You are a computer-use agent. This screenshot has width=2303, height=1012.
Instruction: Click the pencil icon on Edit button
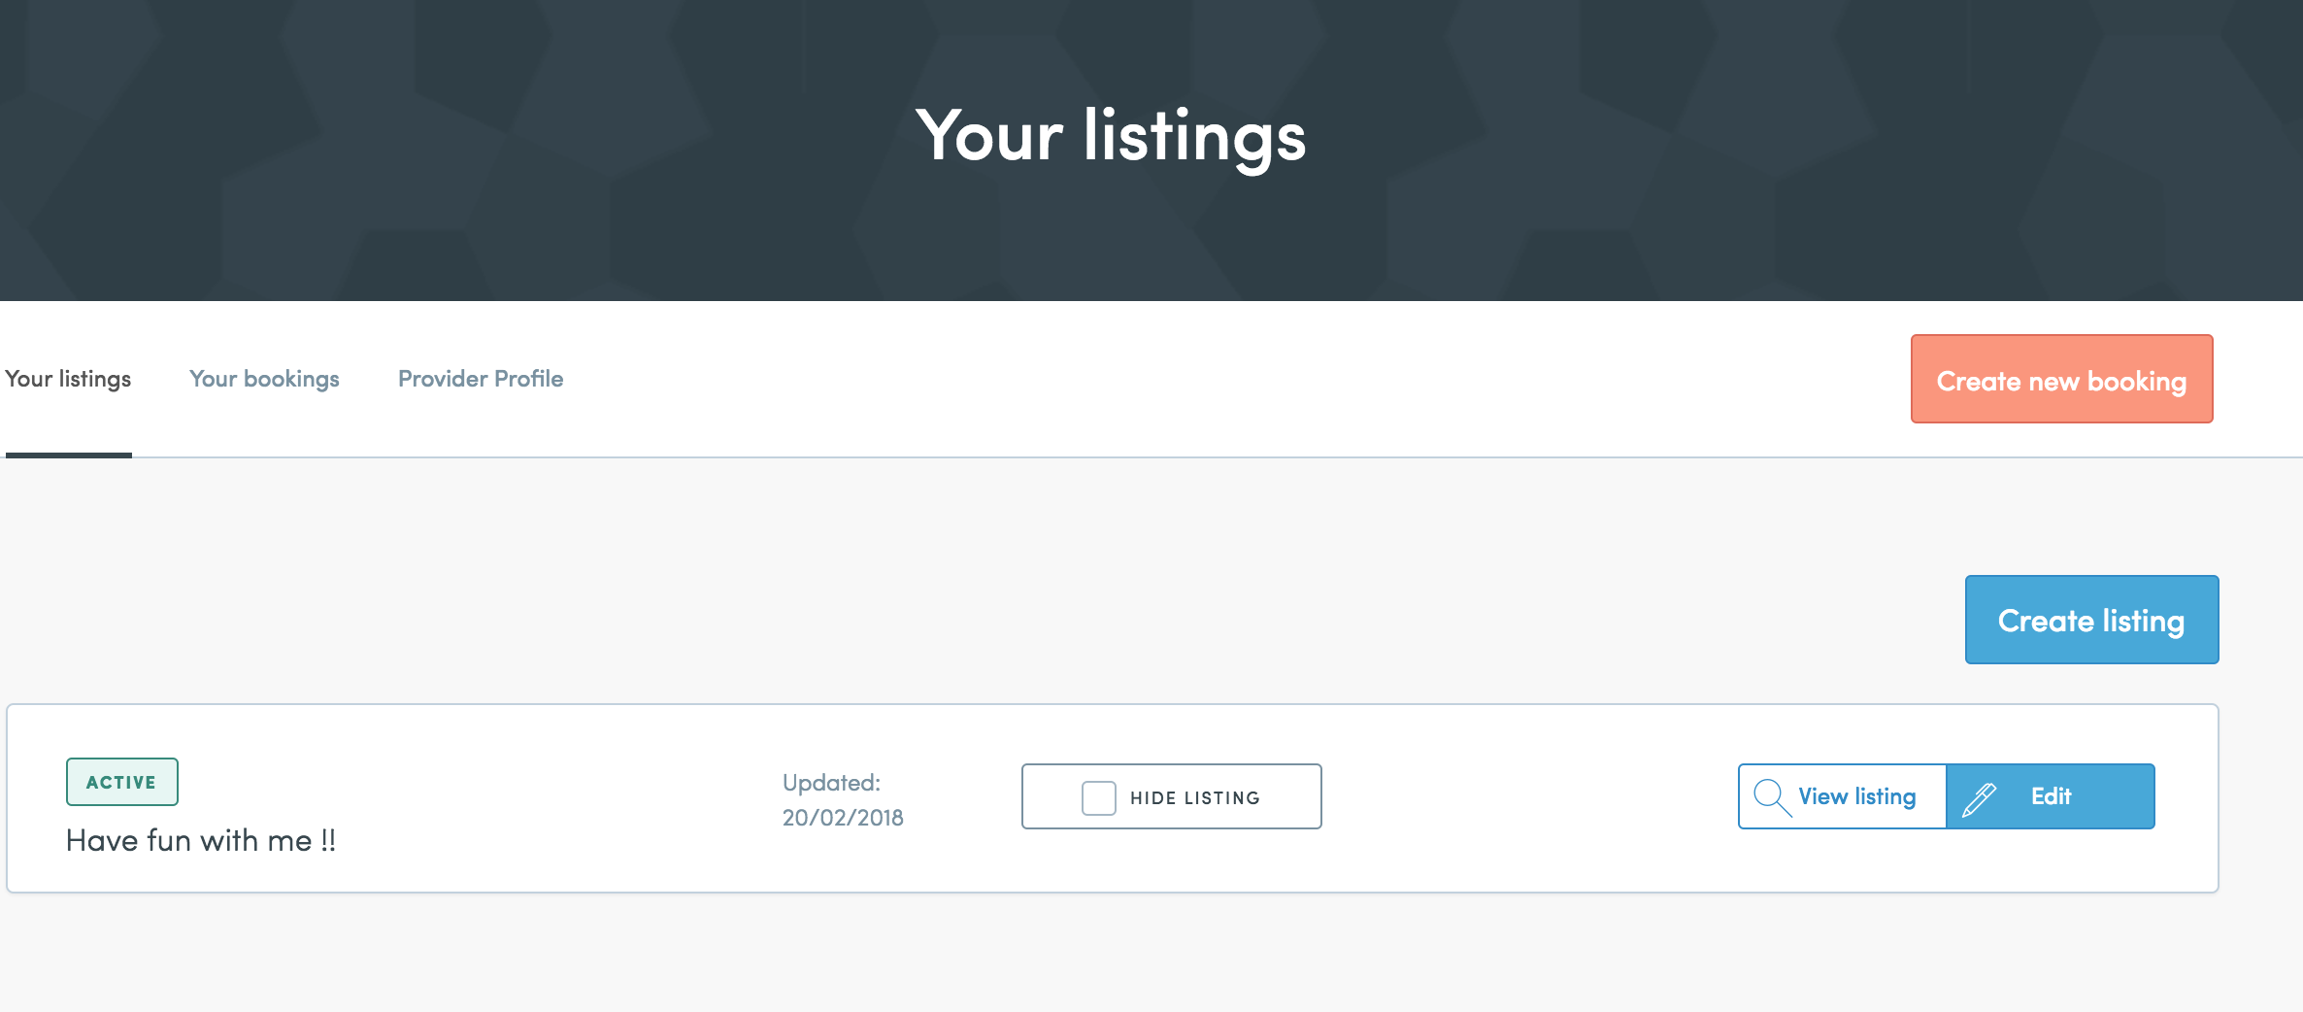pyautogui.click(x=1979, y=799)
